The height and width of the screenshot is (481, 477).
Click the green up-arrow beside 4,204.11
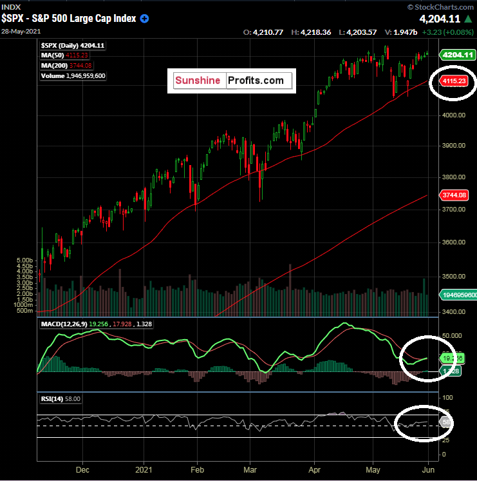pyautogui.click(x=468, y=19)
